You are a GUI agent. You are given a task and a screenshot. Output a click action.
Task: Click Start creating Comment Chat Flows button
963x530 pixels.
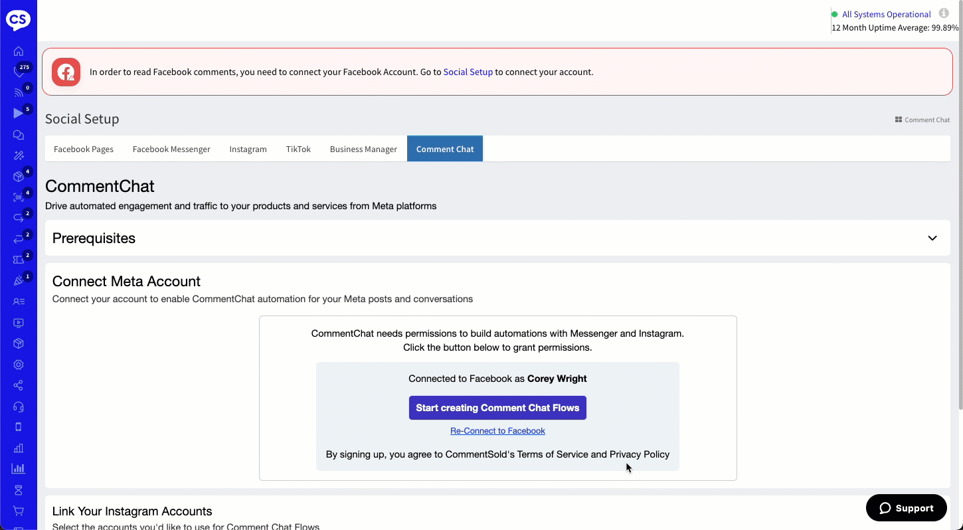(497, 408)
